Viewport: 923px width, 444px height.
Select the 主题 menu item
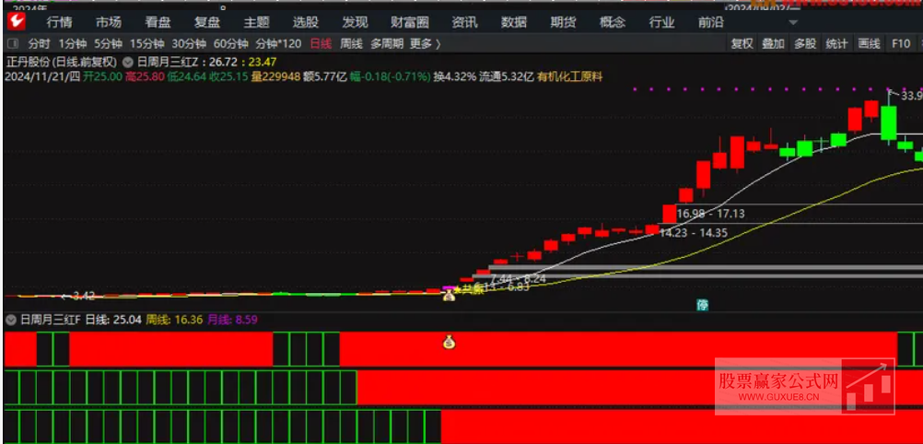pyautogui.click(x=256, y=23)
